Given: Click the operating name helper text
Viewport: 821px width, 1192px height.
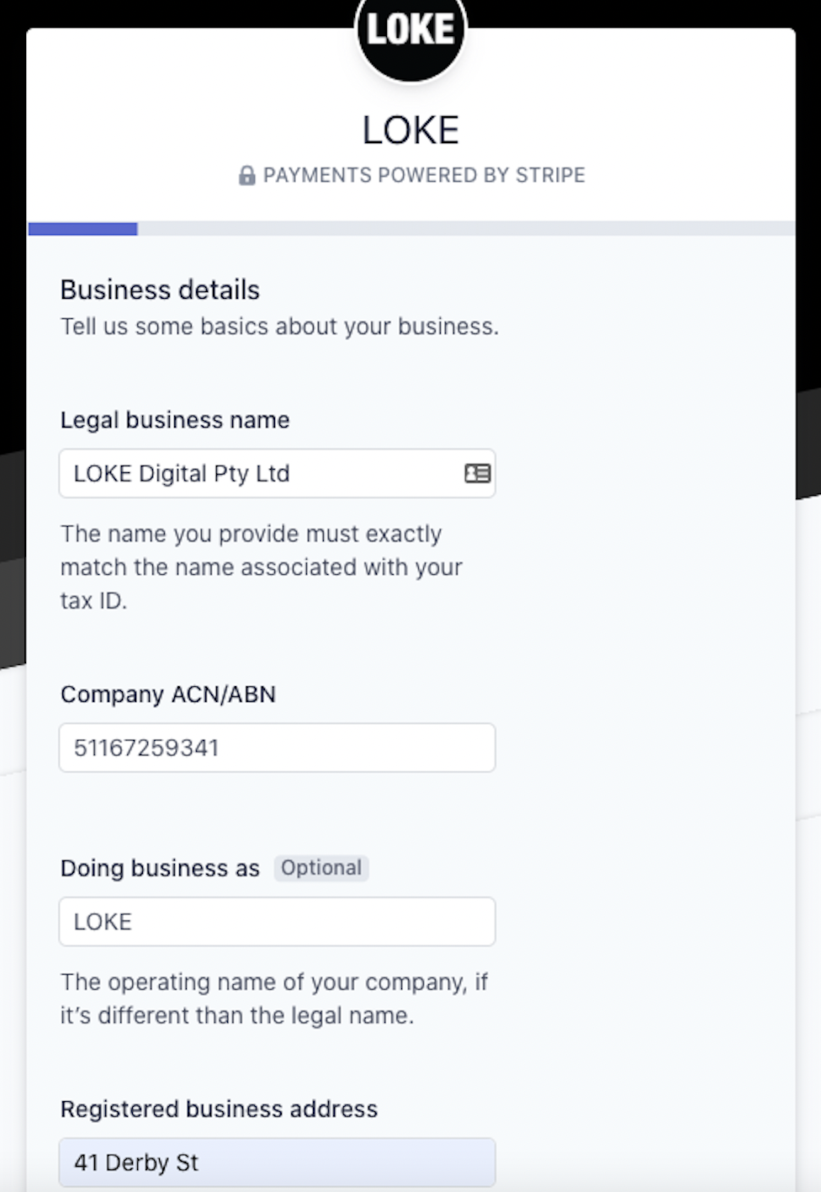Looking at the screenshot, I should pyautogui.click(x=274, y=998).
